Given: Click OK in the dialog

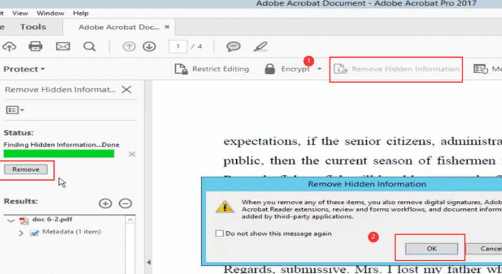Looking at the screenshot, I should (x=431, y=249).
